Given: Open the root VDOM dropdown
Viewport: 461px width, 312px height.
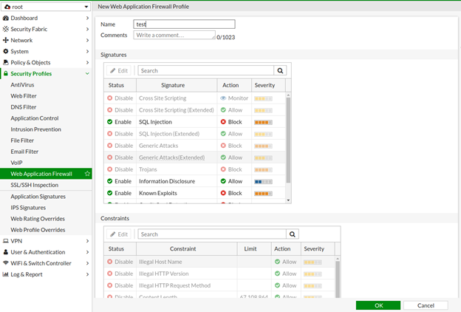Looking at the screenshot, I should coord(47,6).
